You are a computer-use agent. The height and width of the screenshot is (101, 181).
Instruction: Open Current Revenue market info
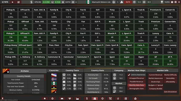point(156,75)
